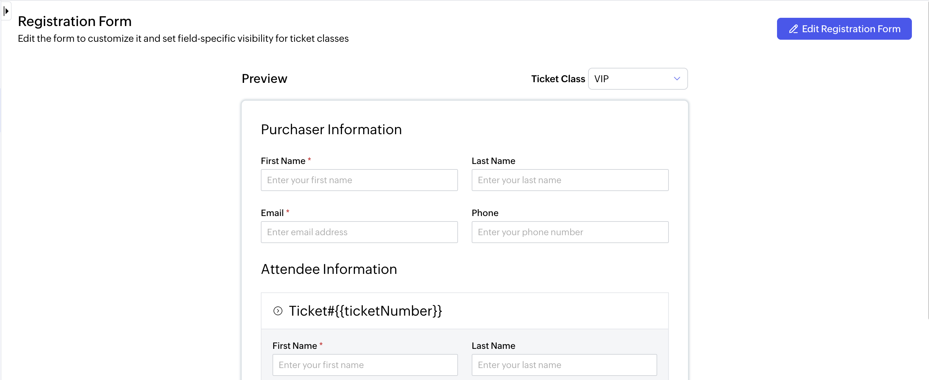Focus the purchaser Last Name field

coord(570,180)
